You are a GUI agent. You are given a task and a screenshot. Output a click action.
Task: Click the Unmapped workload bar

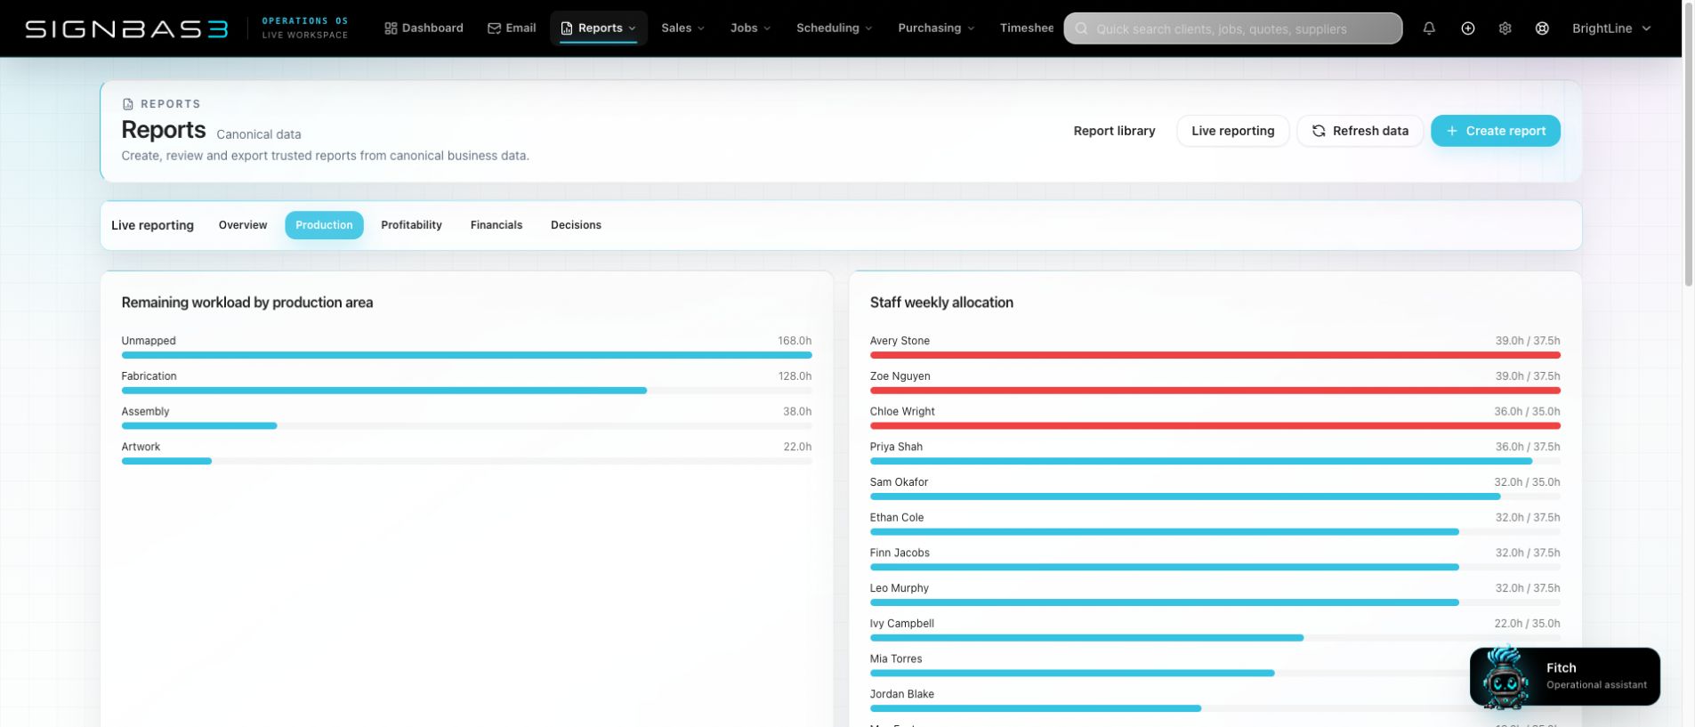tap(466, 355)
